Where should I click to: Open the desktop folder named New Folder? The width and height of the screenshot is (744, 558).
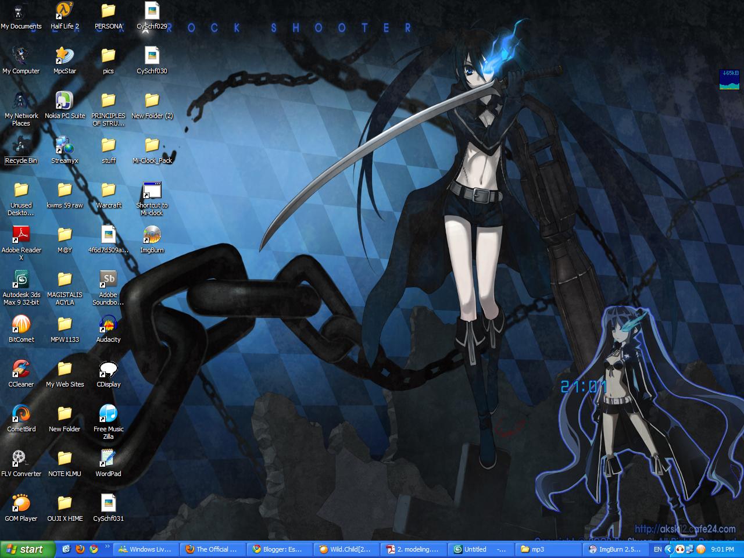[x=65, y=419]
